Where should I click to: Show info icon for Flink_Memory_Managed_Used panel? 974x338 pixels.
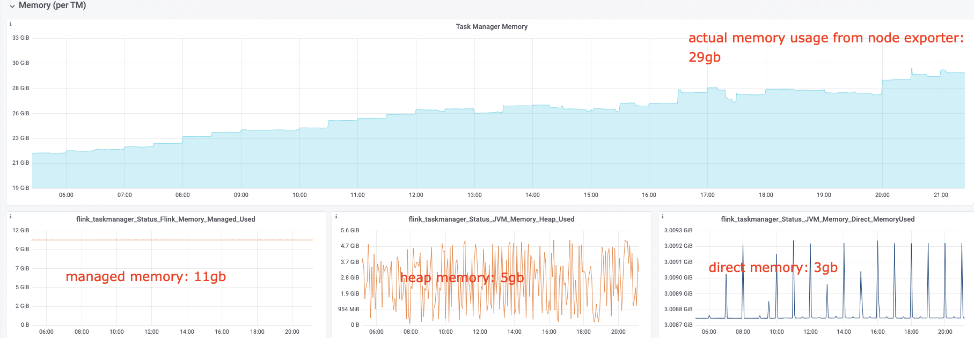pos(11,217)
